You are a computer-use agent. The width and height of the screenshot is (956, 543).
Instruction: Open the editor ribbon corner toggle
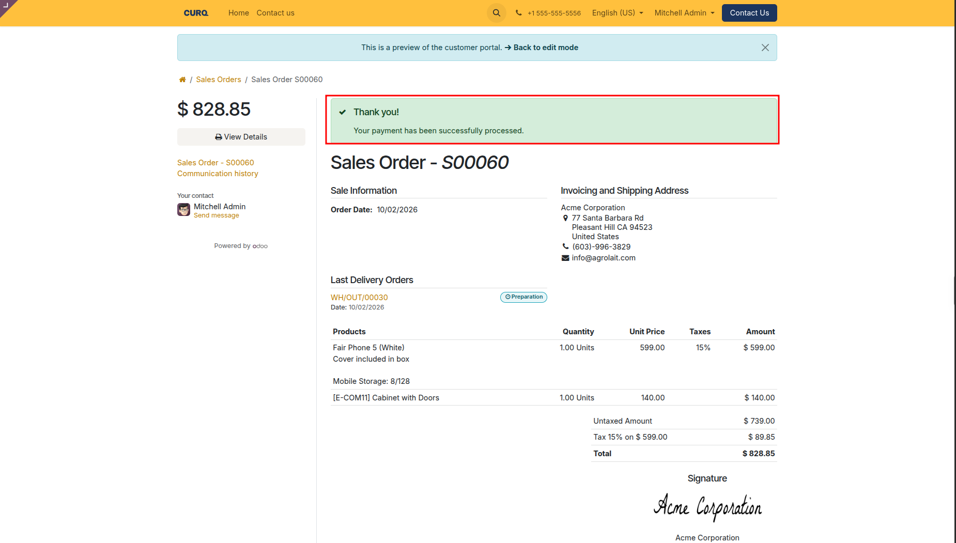7,6
